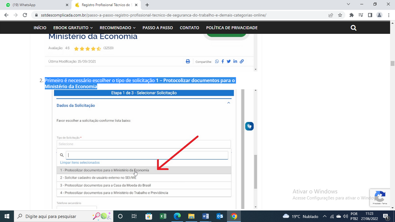Share via Facebook icon next to Compartilhe
The height and width of the screenshot is (222, 395).
223,61
